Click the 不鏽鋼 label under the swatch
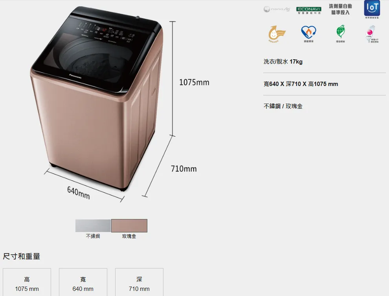The width and height of the screenshot is (389, 296). pos(93,236)
